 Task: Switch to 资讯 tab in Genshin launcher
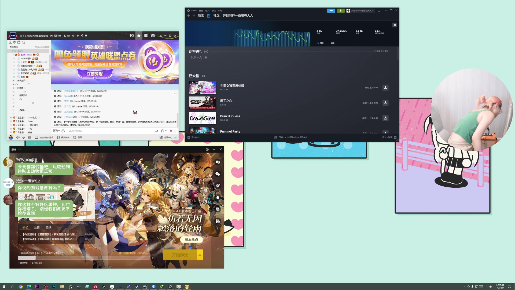(x=48, y=227)
